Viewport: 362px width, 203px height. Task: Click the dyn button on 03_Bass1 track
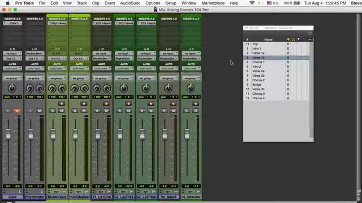(168, 192)
